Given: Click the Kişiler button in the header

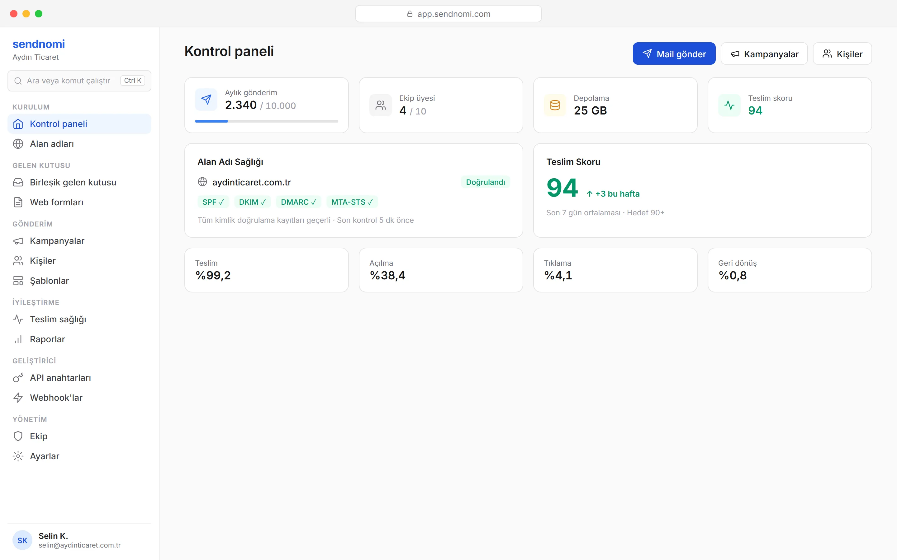Looking at the screenshot, I should 842,54.
